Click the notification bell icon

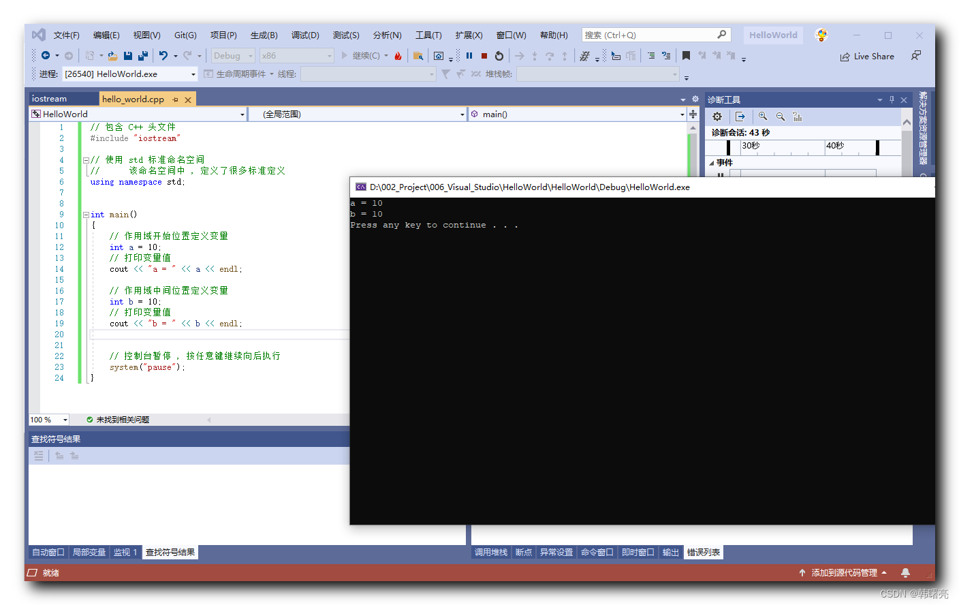click(905, 573)
